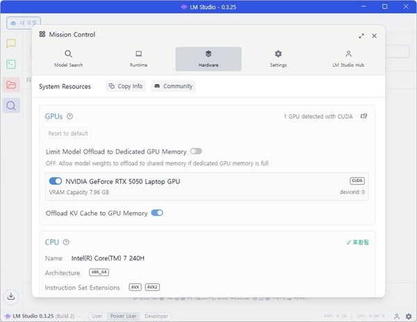This screenshot has width=417, height=322.
Task: Expand Mission Control to full screen
Action: tap(361, 35)
